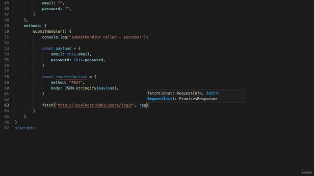Screen dimensions: 314x176
Task: Click the 'methods' keyword on line 49
Action: tap(32, 26)
